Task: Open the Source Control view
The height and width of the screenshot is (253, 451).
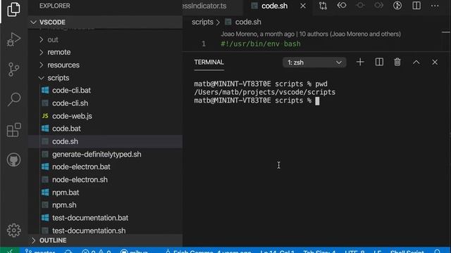Action: click(x=13, y=70)
